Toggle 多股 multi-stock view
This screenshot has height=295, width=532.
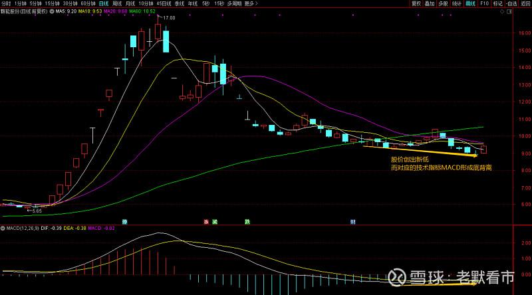443,3
